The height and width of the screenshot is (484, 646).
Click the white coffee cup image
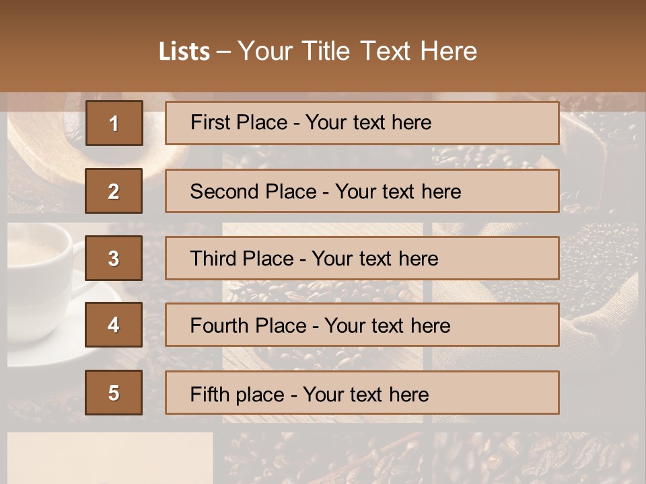click(40, 262)
